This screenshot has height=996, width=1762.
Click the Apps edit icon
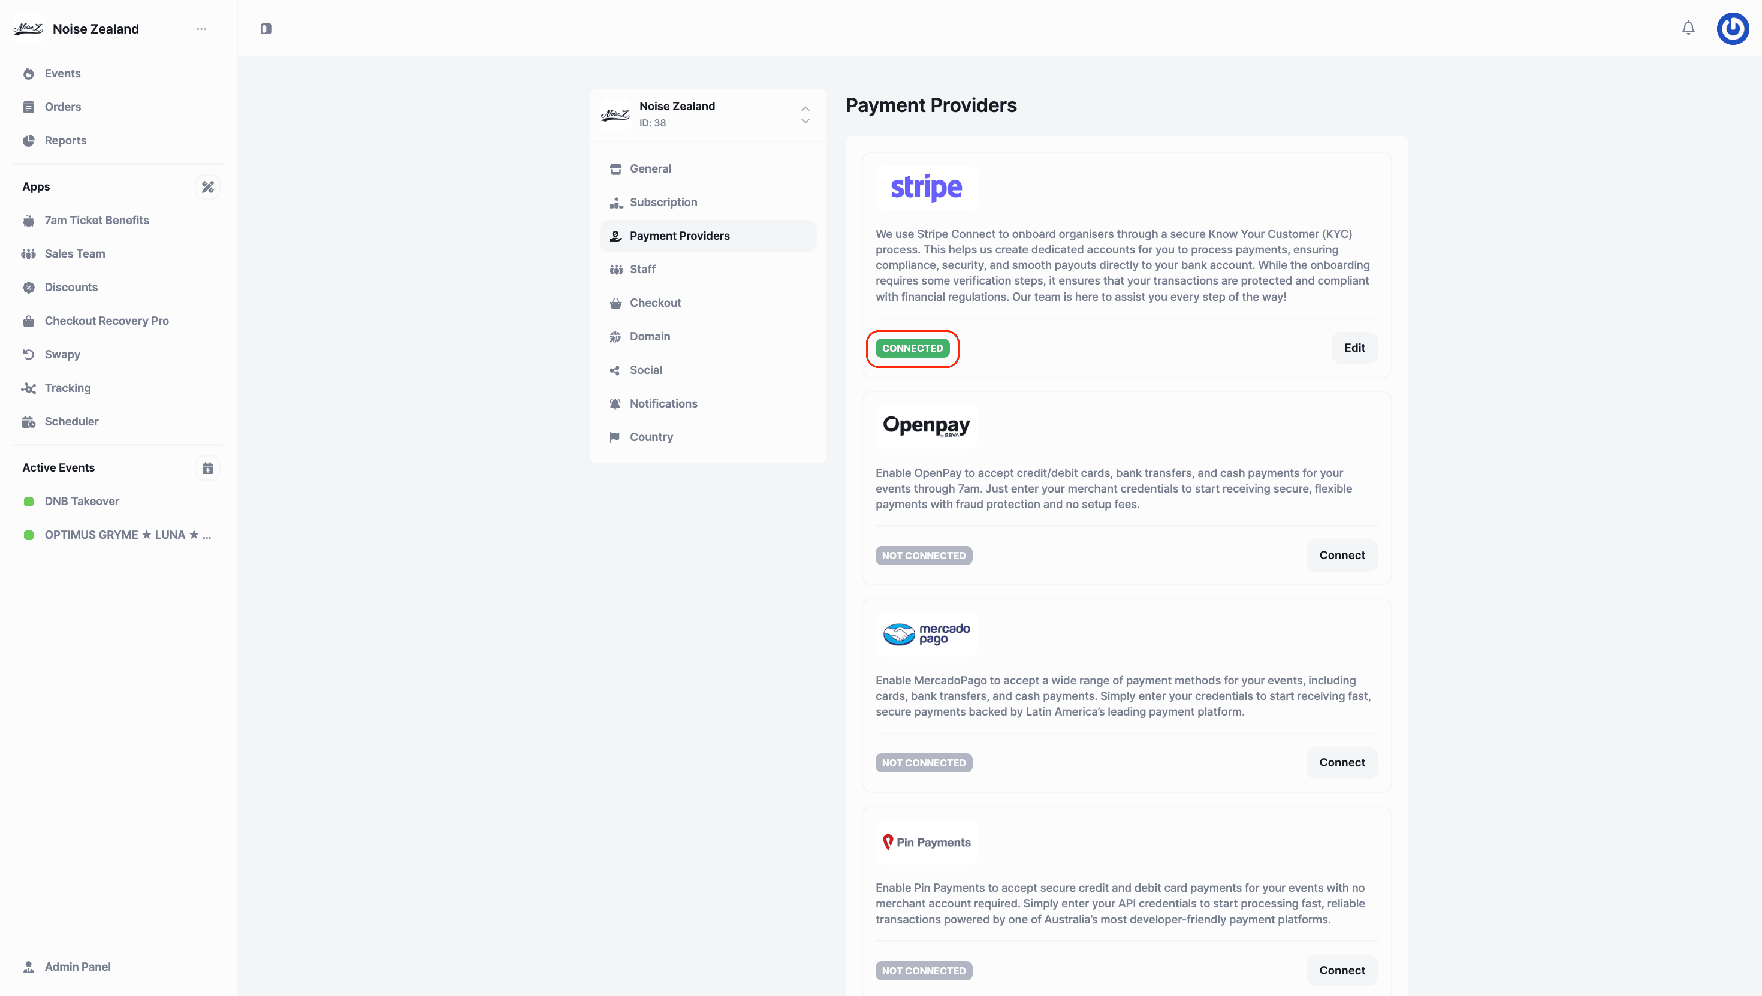point(208,187)
